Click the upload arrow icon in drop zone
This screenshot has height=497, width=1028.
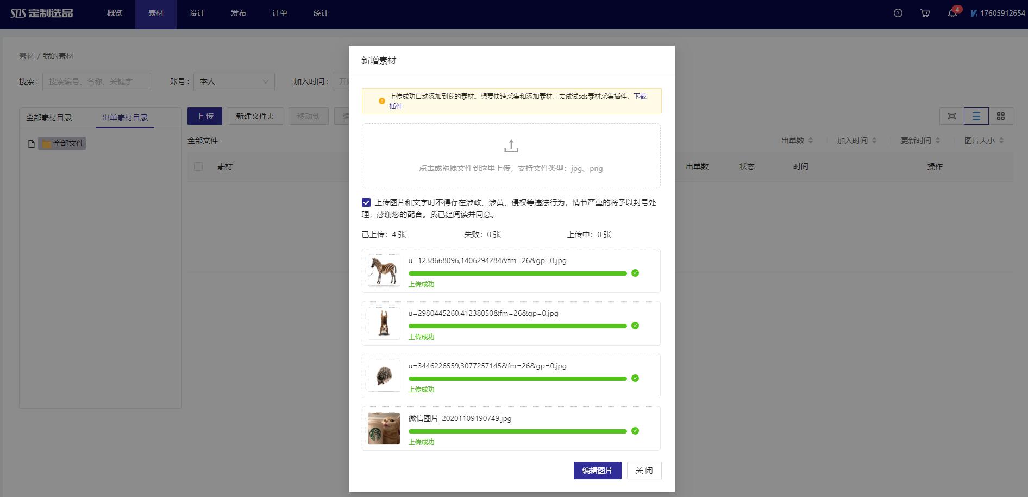511,146
